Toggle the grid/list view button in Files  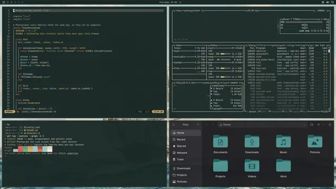coord(319,124)
